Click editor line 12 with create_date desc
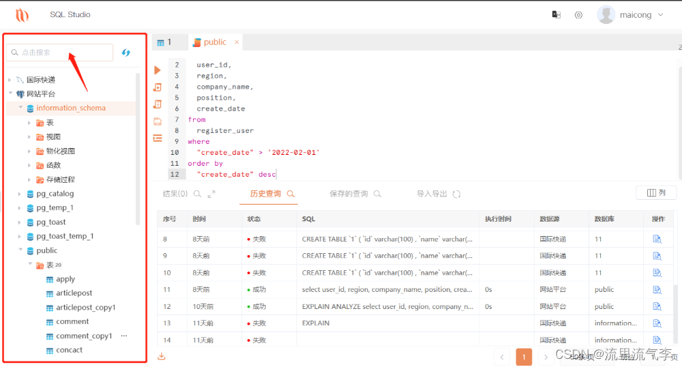 click(236, 175)
